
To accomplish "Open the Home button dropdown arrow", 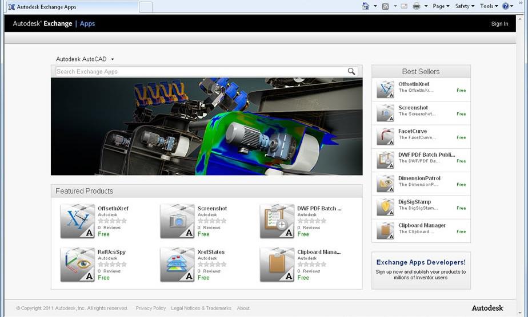I will (375, 6).
